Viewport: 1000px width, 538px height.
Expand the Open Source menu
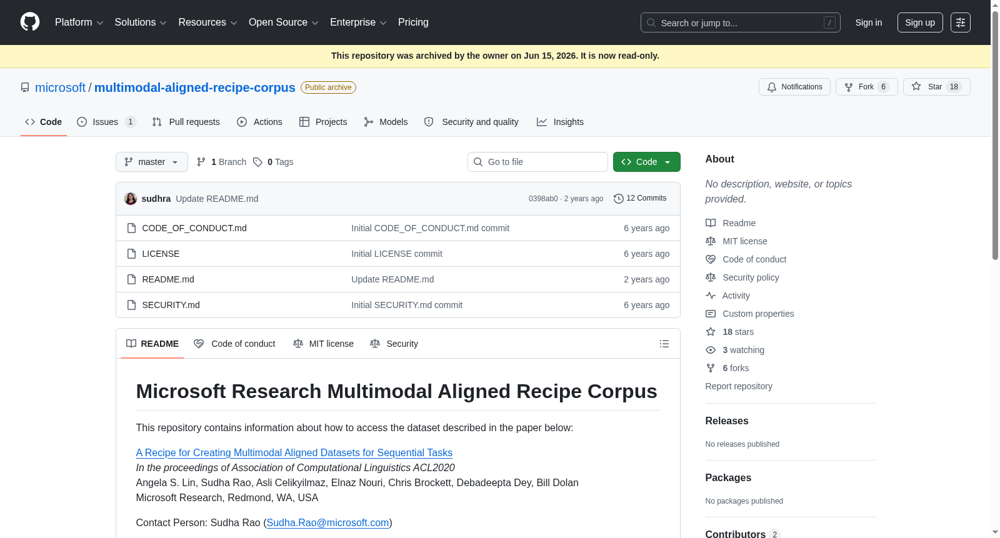[284, 22]
